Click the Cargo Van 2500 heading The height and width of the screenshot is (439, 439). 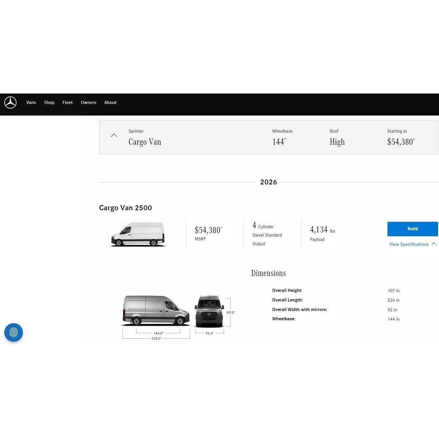click(125, 208)
